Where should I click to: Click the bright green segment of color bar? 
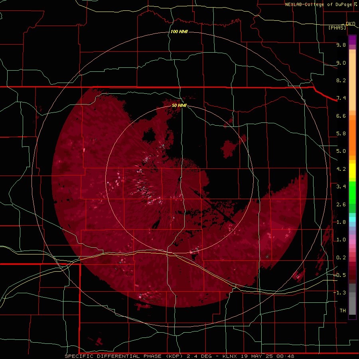tap(352, 192)
